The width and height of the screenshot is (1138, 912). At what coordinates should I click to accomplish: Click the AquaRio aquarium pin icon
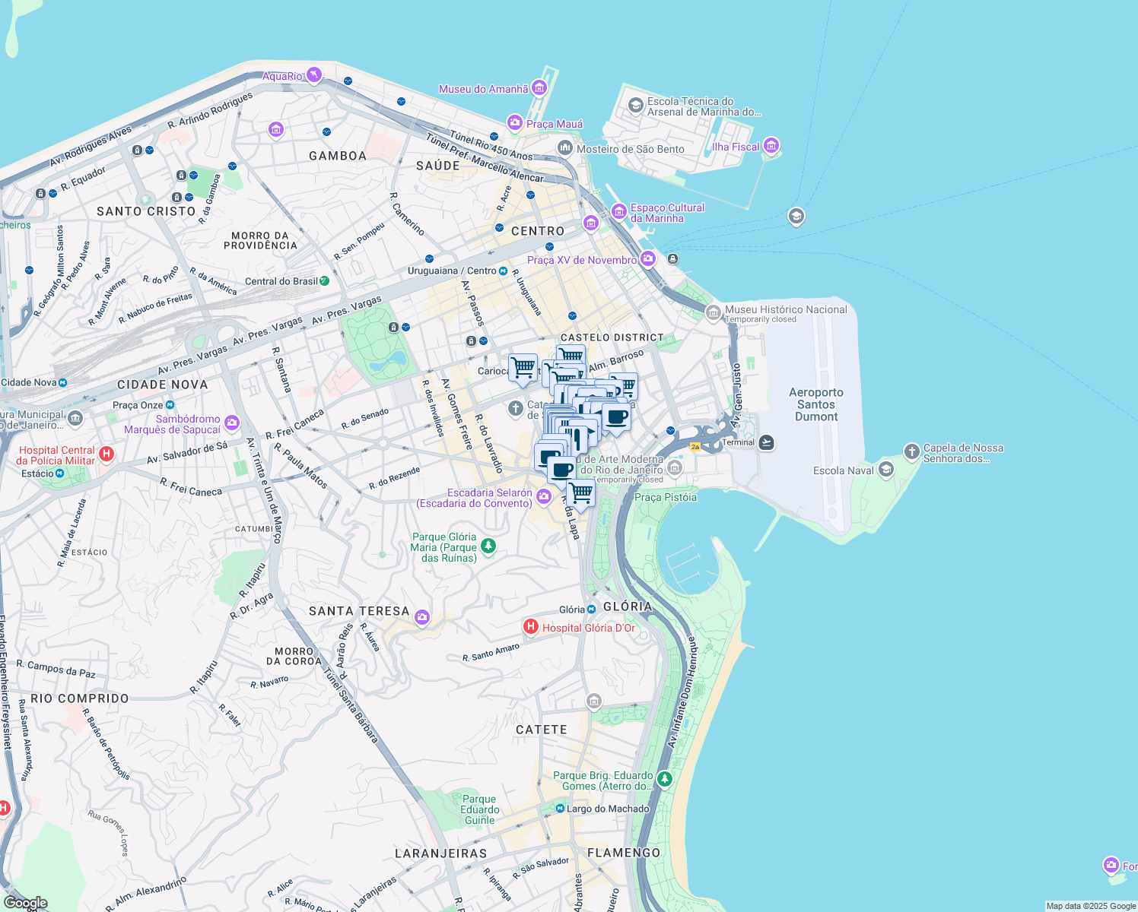(314, 75)
